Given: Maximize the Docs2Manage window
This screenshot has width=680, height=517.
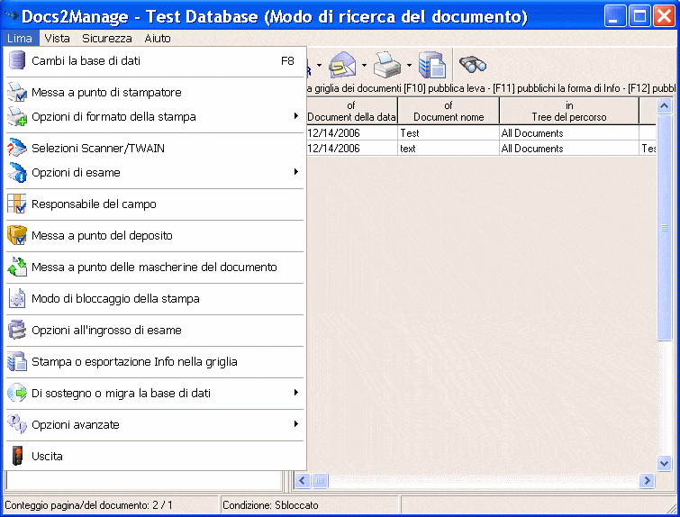Looking at the screenshot, I should click(x=639, y=16).
